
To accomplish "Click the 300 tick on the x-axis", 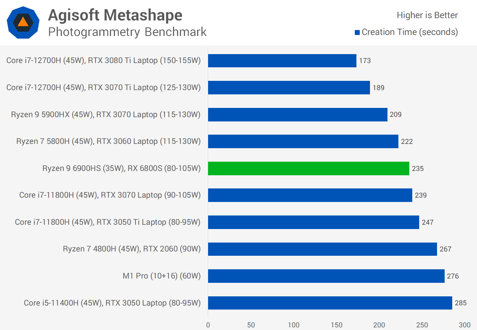I will pos(464,325).
